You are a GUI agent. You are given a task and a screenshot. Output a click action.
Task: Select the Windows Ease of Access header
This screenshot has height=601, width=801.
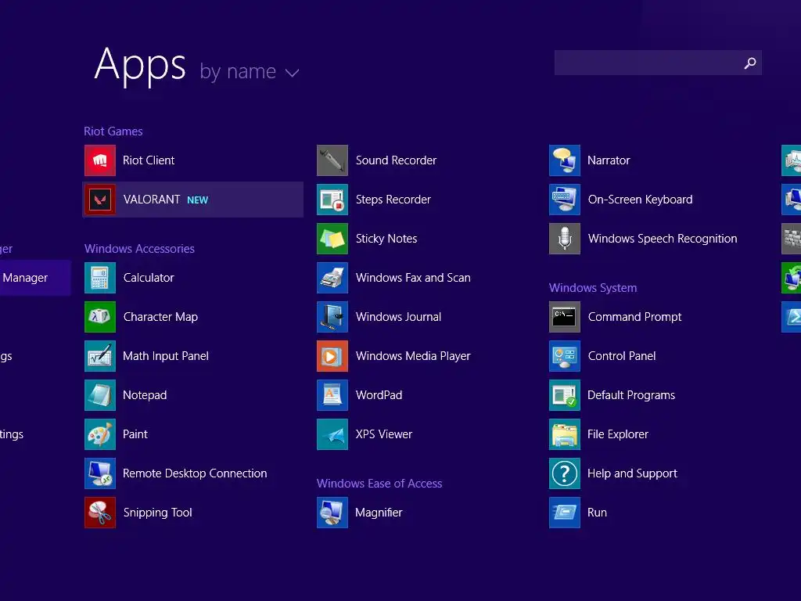[x=379, y=484]
